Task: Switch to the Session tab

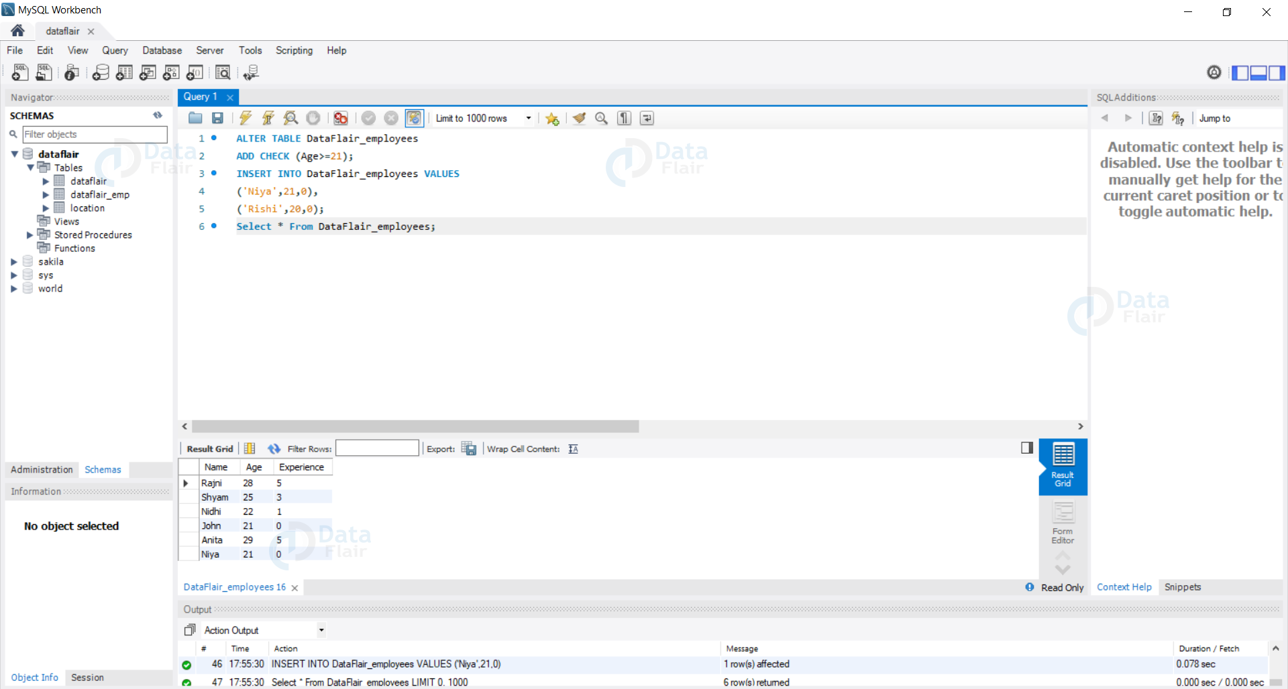Action: [x=87, y=678]
